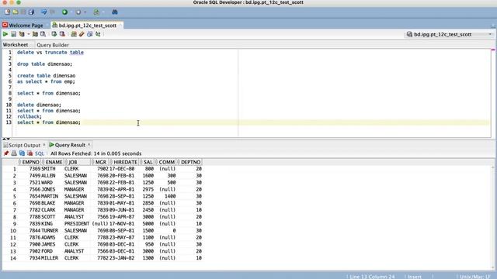Select cell PRESIDENT in JOB column

tap(77, 224)
